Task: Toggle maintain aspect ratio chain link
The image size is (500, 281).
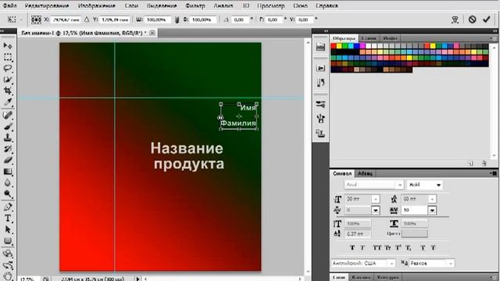Action: click(177, 20)
